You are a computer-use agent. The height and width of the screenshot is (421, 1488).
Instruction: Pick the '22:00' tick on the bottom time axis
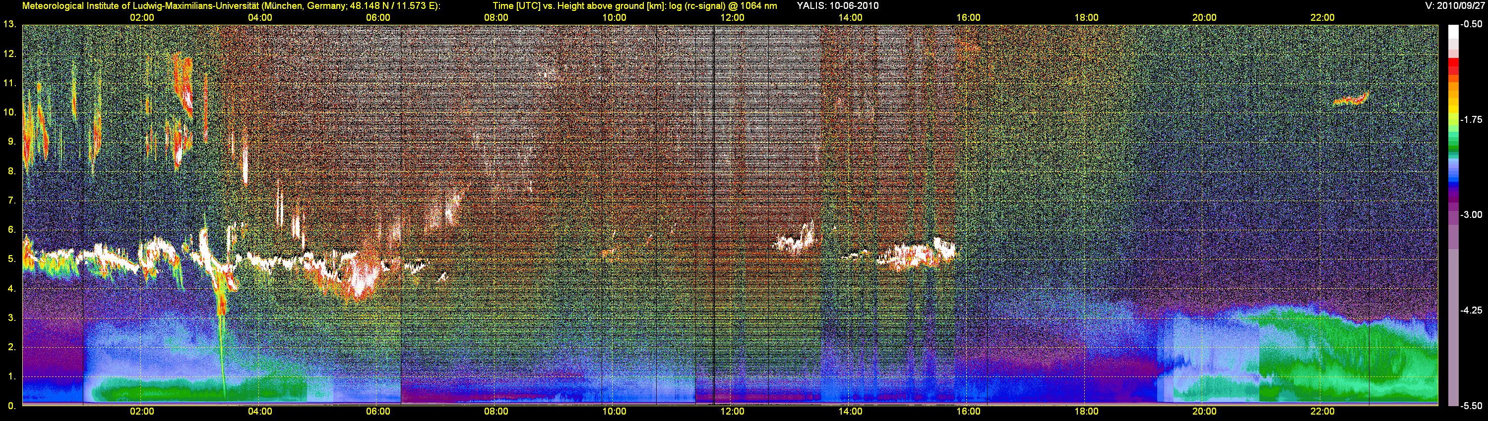coord(1322,412)
